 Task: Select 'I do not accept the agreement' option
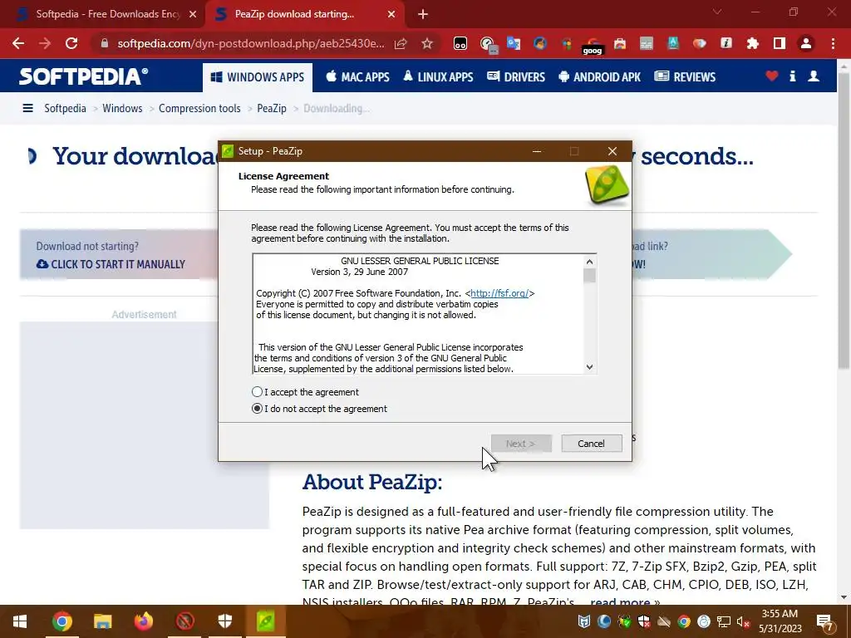(258, 409)
